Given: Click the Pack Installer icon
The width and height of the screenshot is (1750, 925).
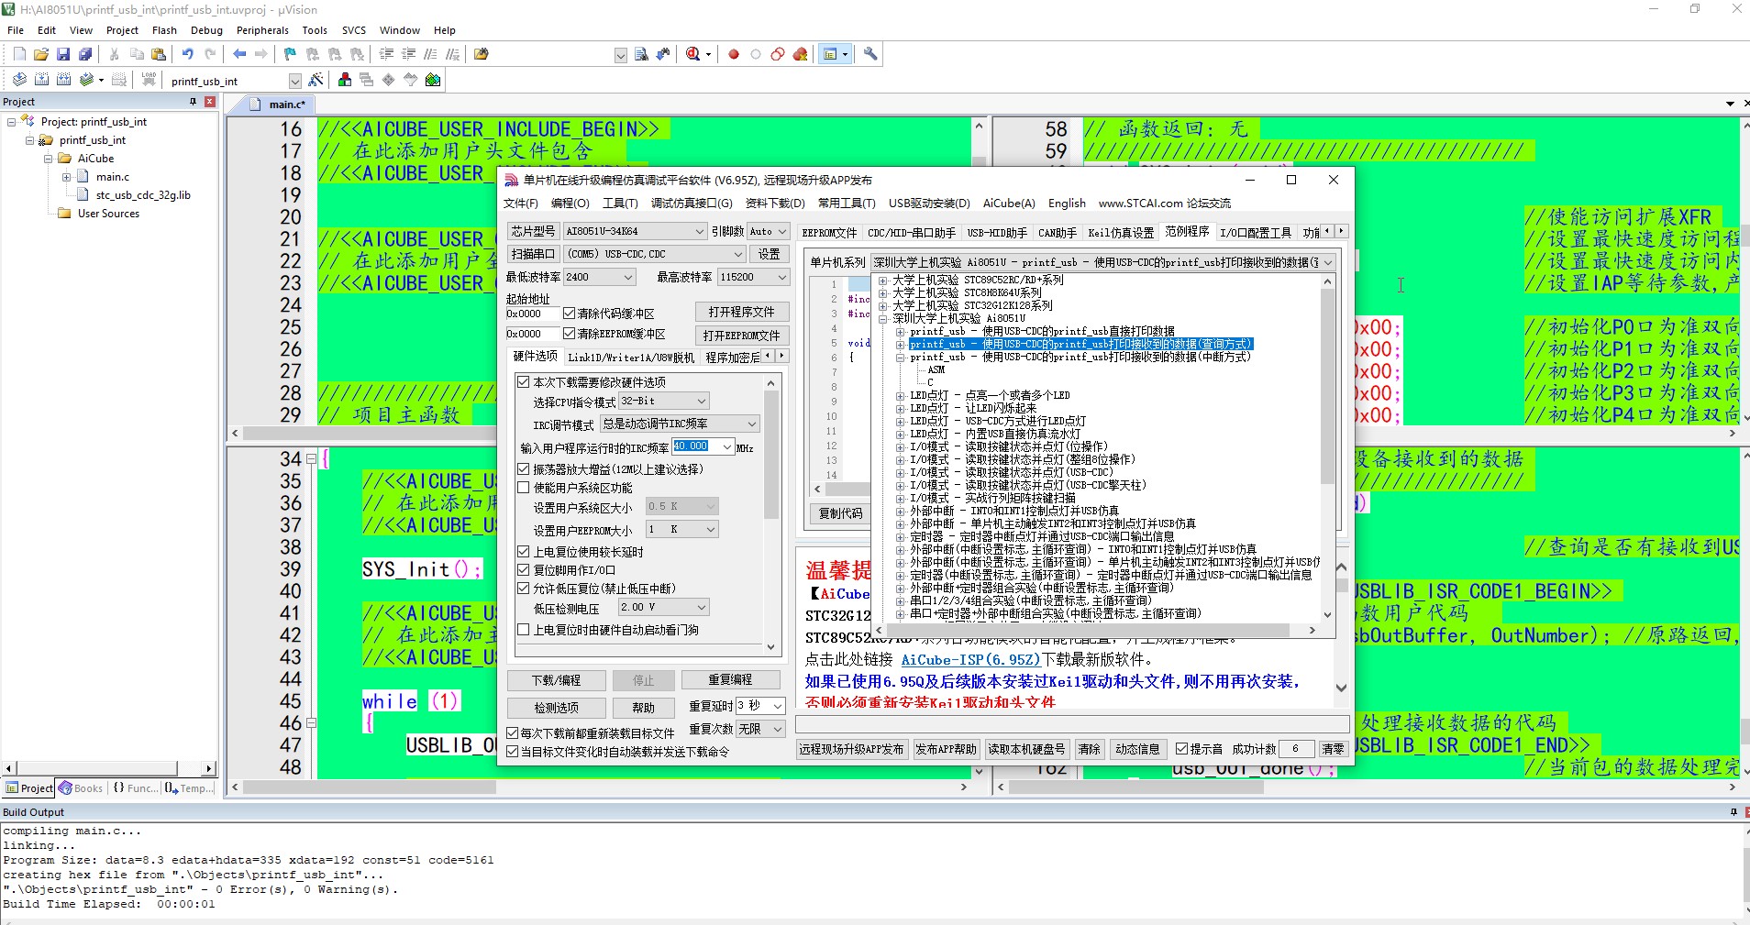Looking at the screenshot, I should pyautogui.click(x=433, y=80).
